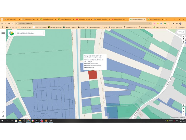Show hidden system tray icons
Image resolution: width=186 pixels, height=140 pixels.
click(x=165, y=121)
